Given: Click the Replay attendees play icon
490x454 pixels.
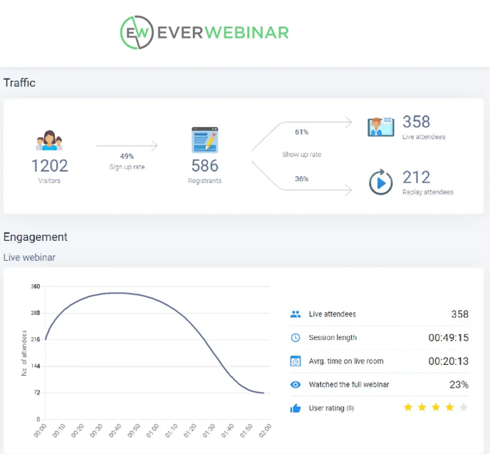Looking at the screenshot, I should (380, 182).
